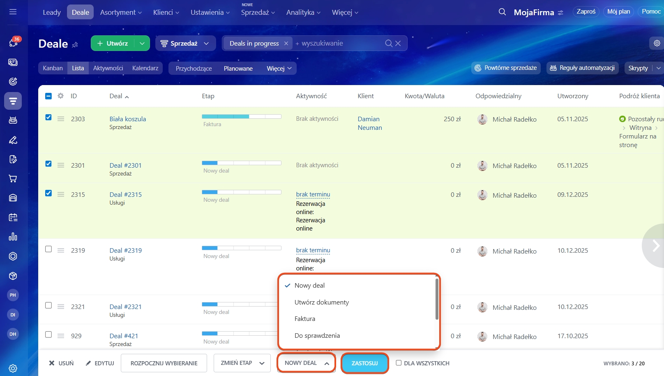Select the checkbox for deal 2319

pos(48,249)
